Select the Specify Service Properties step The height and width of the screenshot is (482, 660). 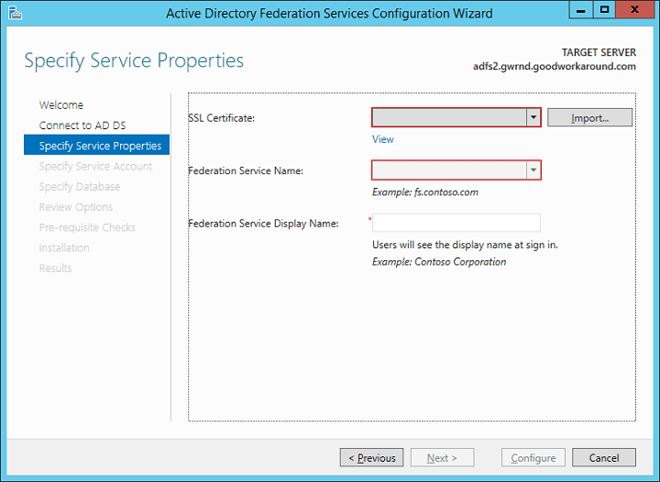(100, 146)
